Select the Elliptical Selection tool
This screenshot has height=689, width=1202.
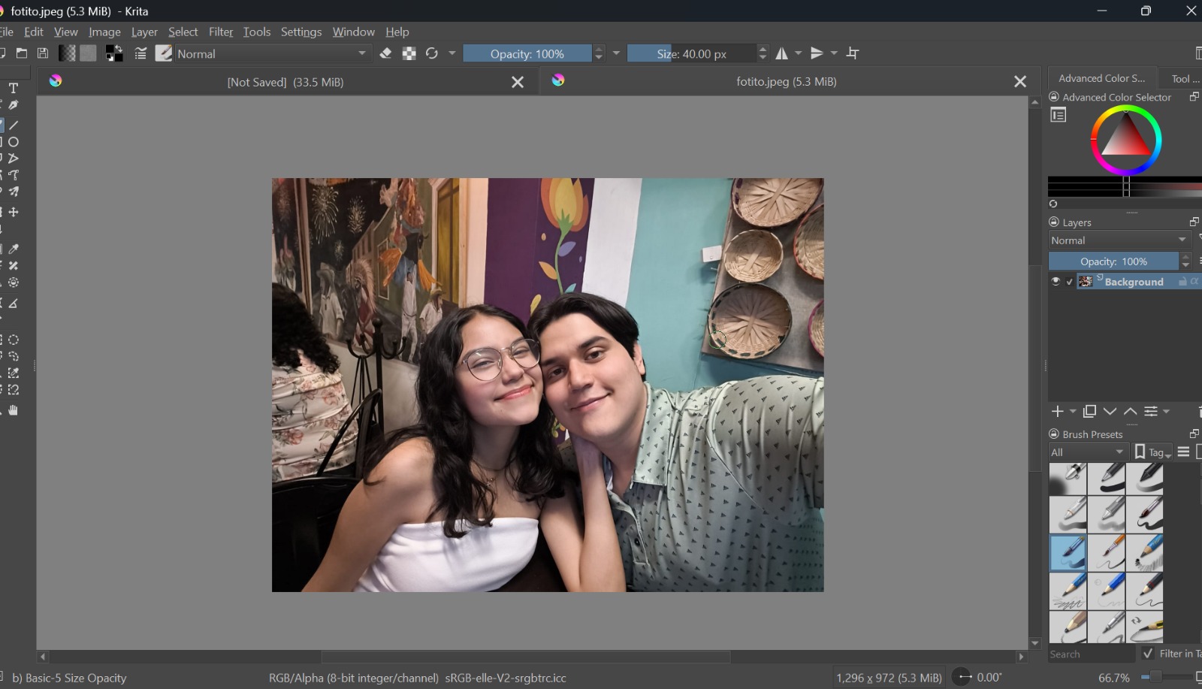pyautogui.click(x=14, y=339)
